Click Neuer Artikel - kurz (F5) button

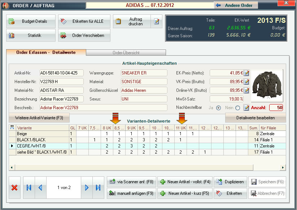tap(185, 193)
